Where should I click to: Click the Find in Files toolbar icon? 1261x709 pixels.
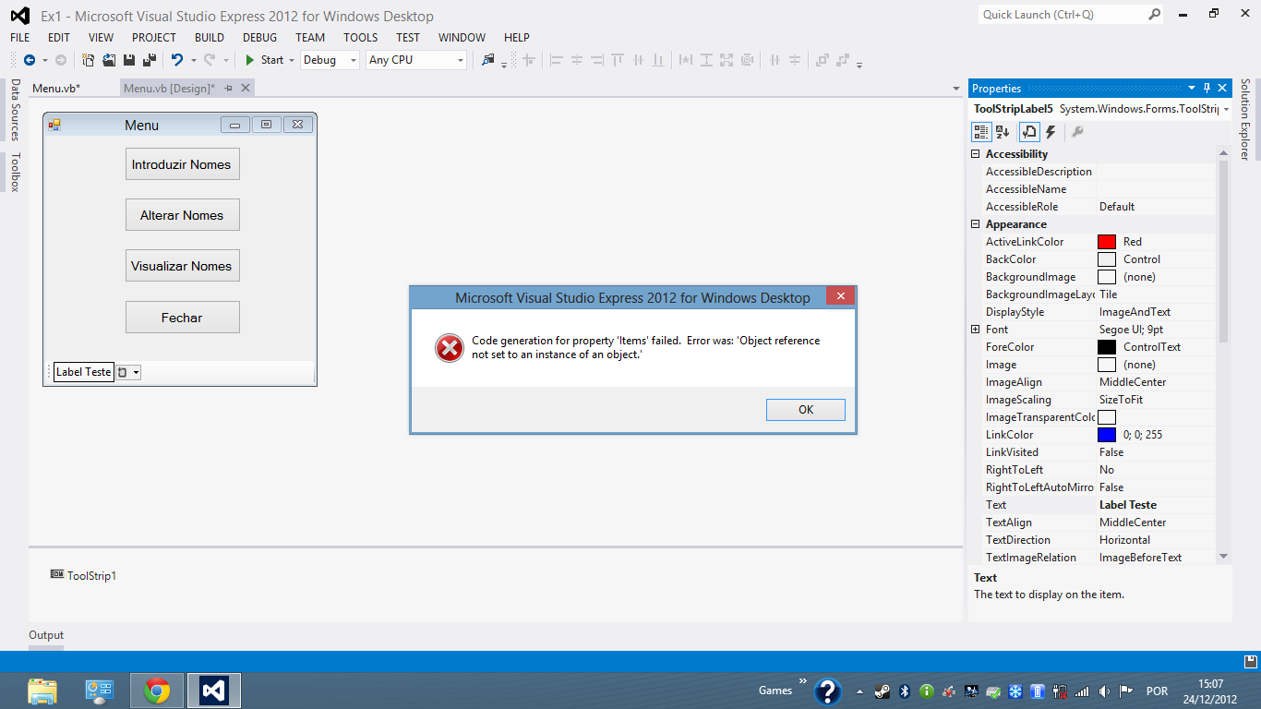click(487, 60)
